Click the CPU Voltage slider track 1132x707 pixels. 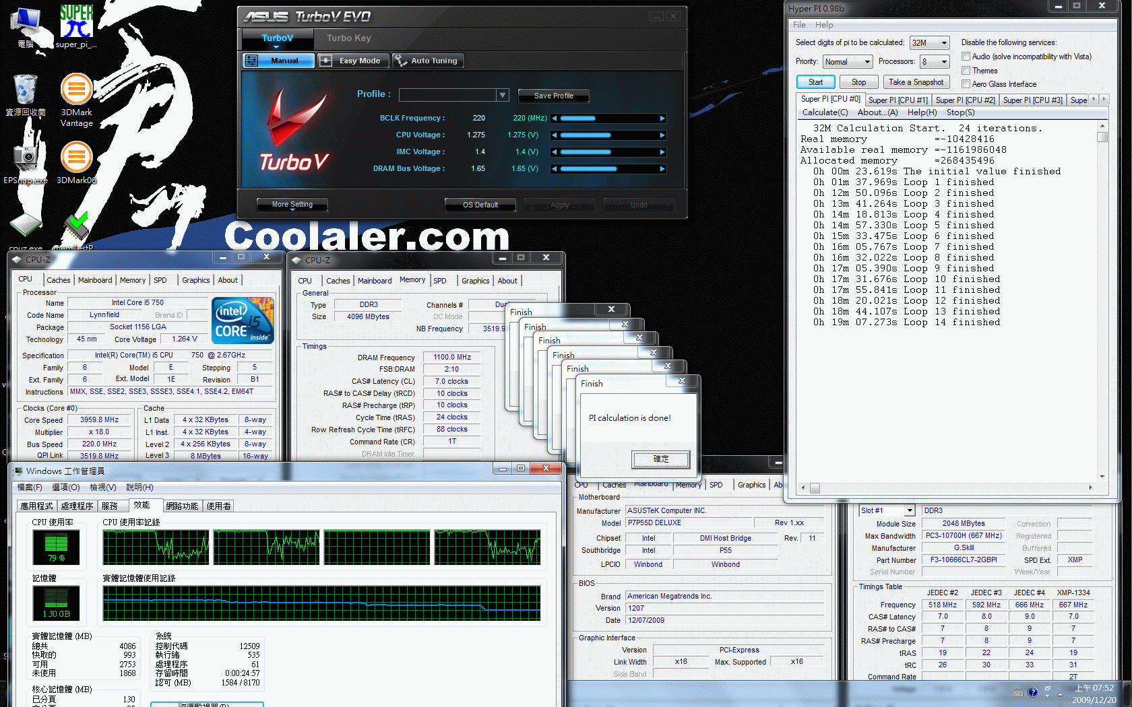(608, 135)
